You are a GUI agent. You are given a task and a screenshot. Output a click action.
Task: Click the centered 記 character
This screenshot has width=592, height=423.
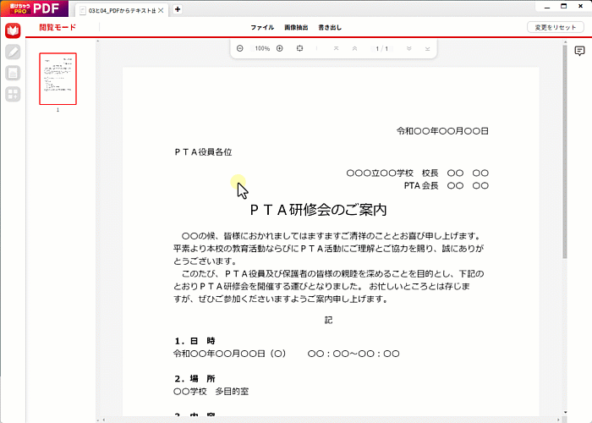tap(328, 321)
